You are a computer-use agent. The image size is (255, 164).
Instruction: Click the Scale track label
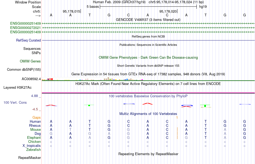[x=36, y=7]
